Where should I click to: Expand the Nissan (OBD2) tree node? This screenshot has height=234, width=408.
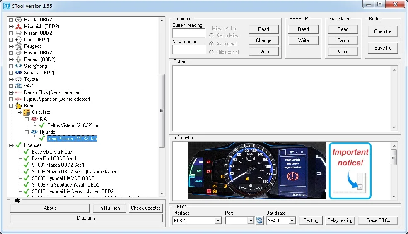point(11,33)
